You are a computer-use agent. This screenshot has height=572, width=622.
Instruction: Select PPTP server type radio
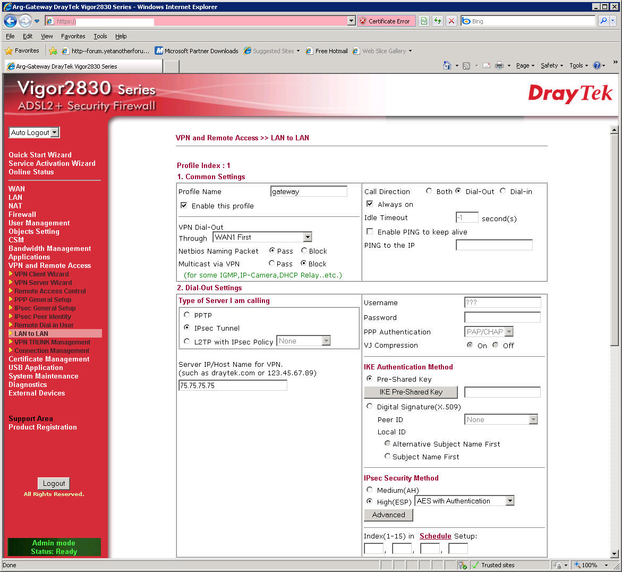point(186,315)
